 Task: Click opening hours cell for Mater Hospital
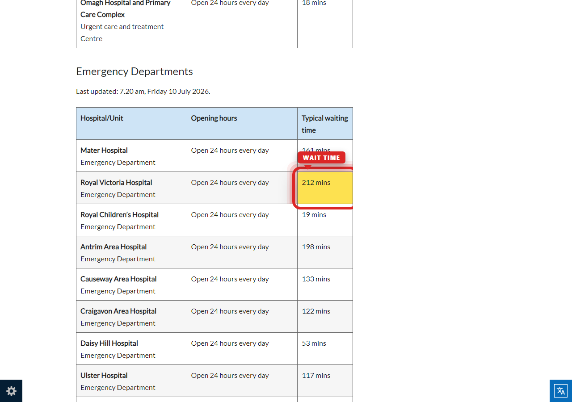(242, 156)
